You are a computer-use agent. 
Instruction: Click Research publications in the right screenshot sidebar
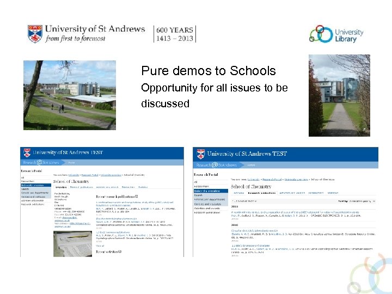pos(207,212)
